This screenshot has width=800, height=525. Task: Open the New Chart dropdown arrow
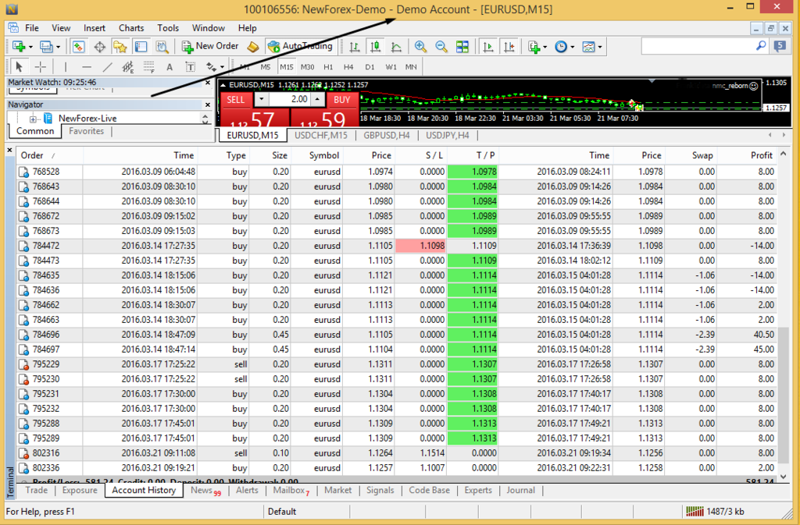coord(30,47)
